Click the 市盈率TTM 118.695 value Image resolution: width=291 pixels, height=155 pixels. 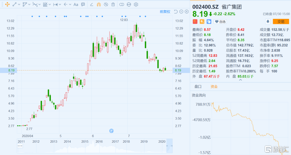tap(284, 40)
